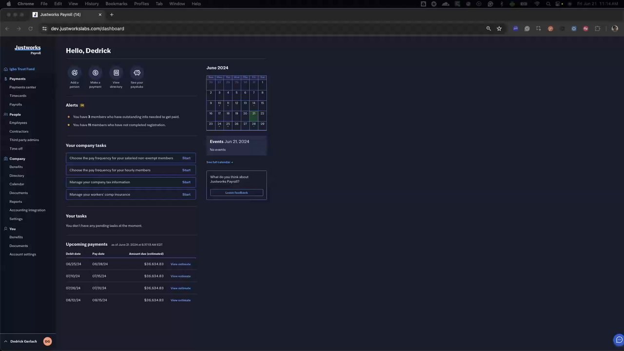Select the View directory icon
This screenshot has width=624, height=351.
point(116,73)
